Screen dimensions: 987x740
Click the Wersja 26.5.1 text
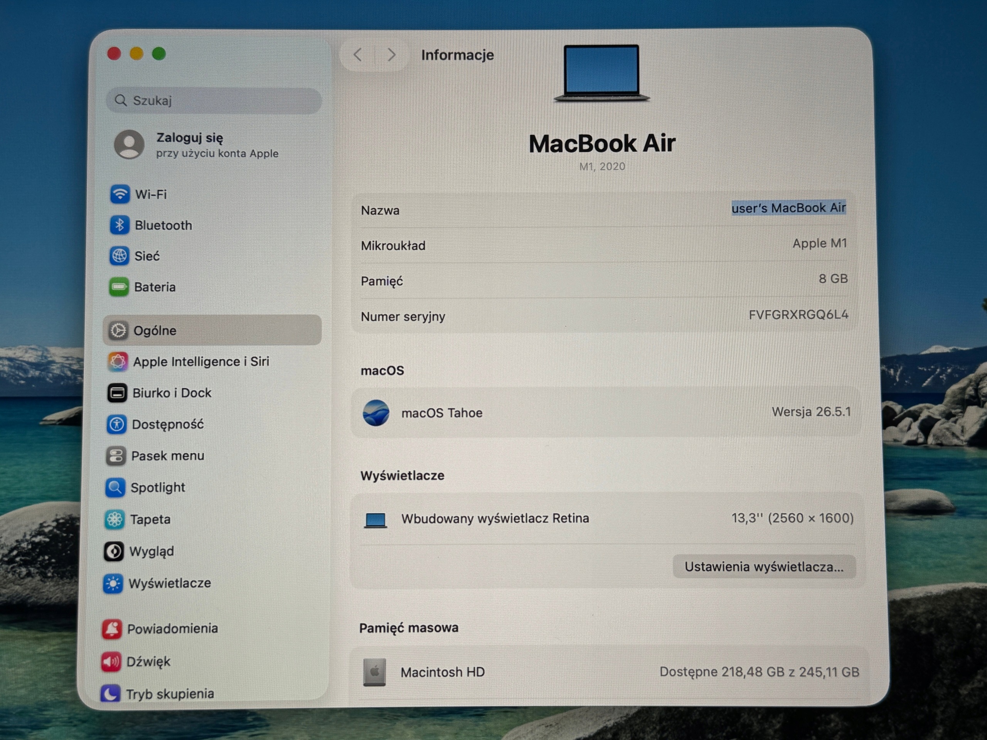(x=811, y=411)
